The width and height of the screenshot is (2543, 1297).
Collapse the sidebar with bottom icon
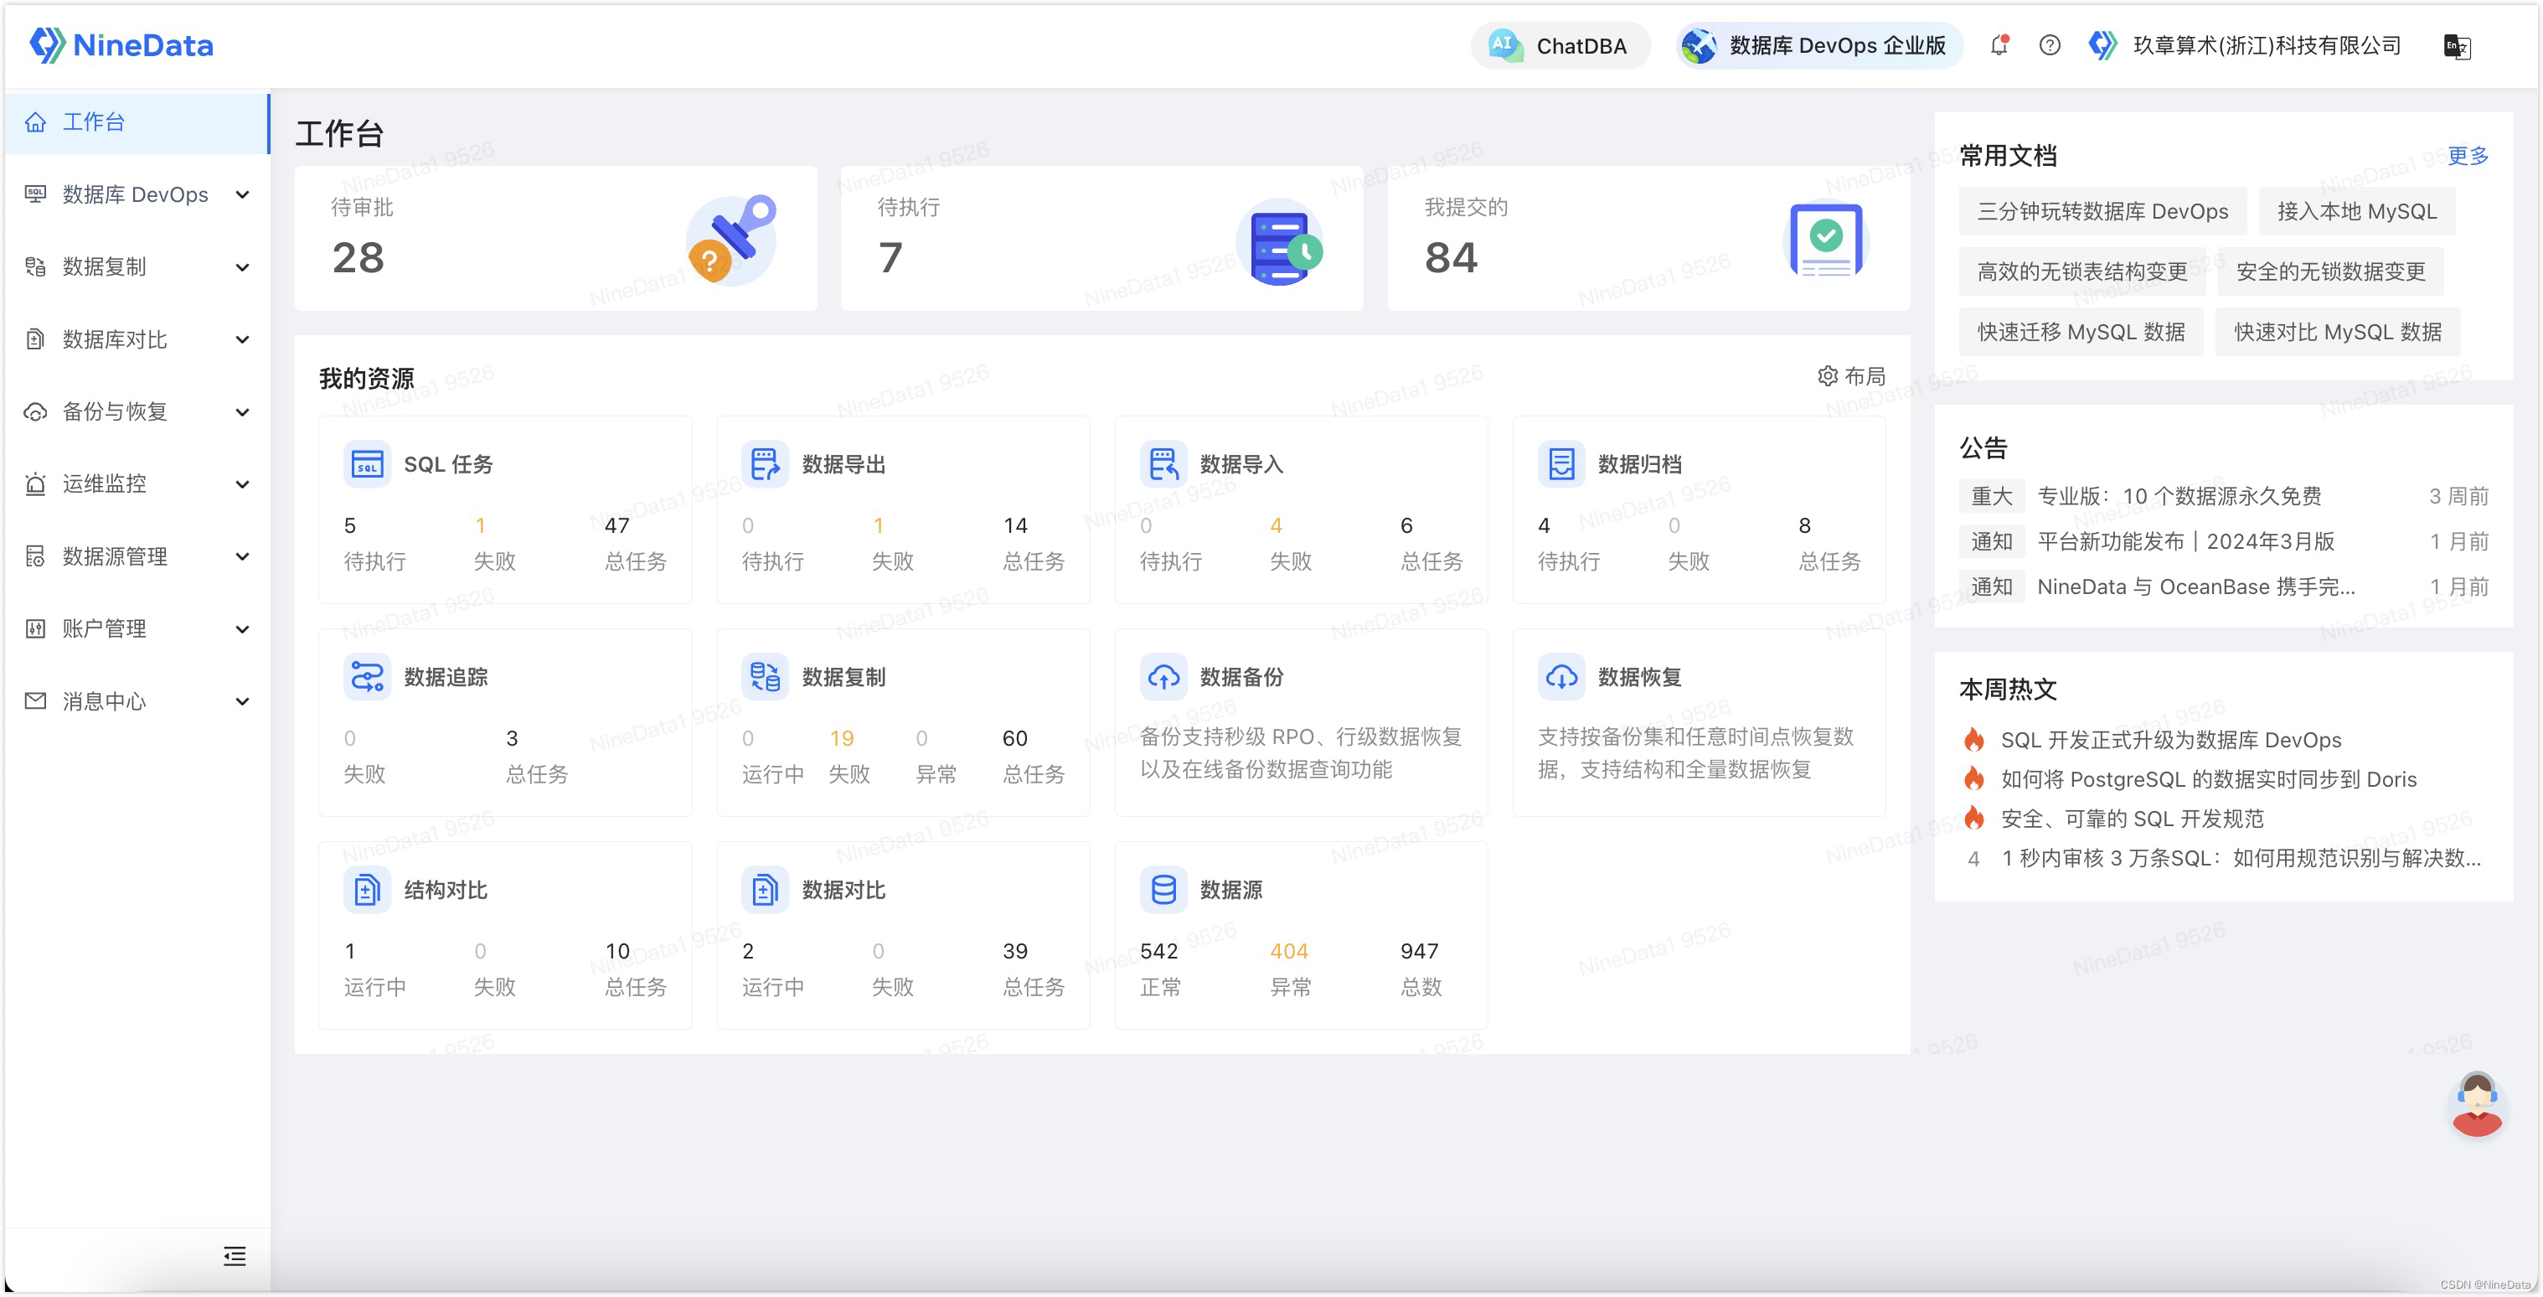234,1255
